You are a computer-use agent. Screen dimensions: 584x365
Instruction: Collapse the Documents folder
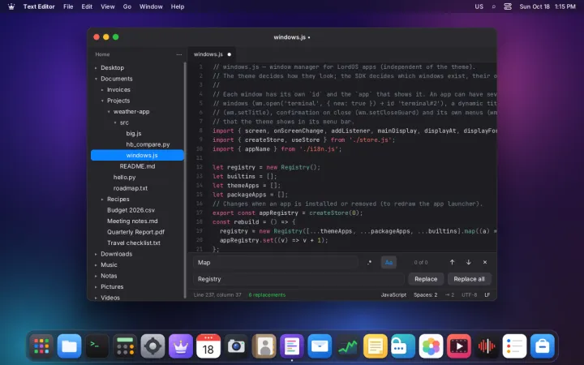tap(96, 79)
